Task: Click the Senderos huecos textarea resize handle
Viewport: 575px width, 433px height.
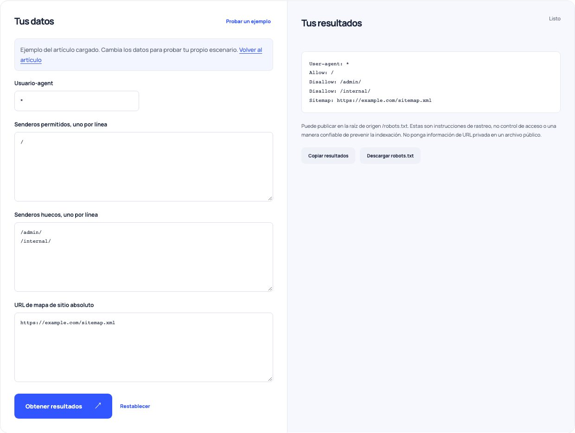Action: click(x=270, y=289)
